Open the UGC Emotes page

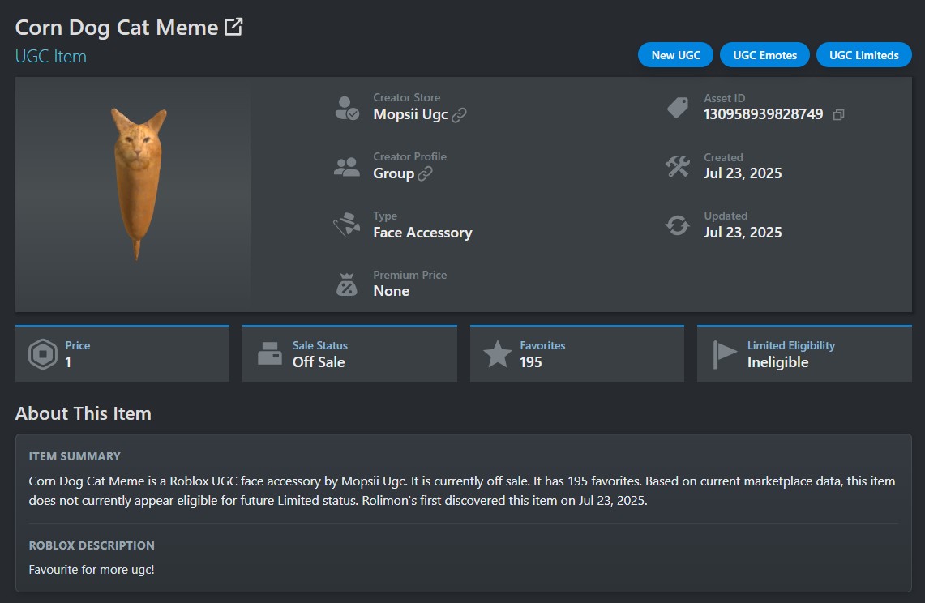[764, 55]
